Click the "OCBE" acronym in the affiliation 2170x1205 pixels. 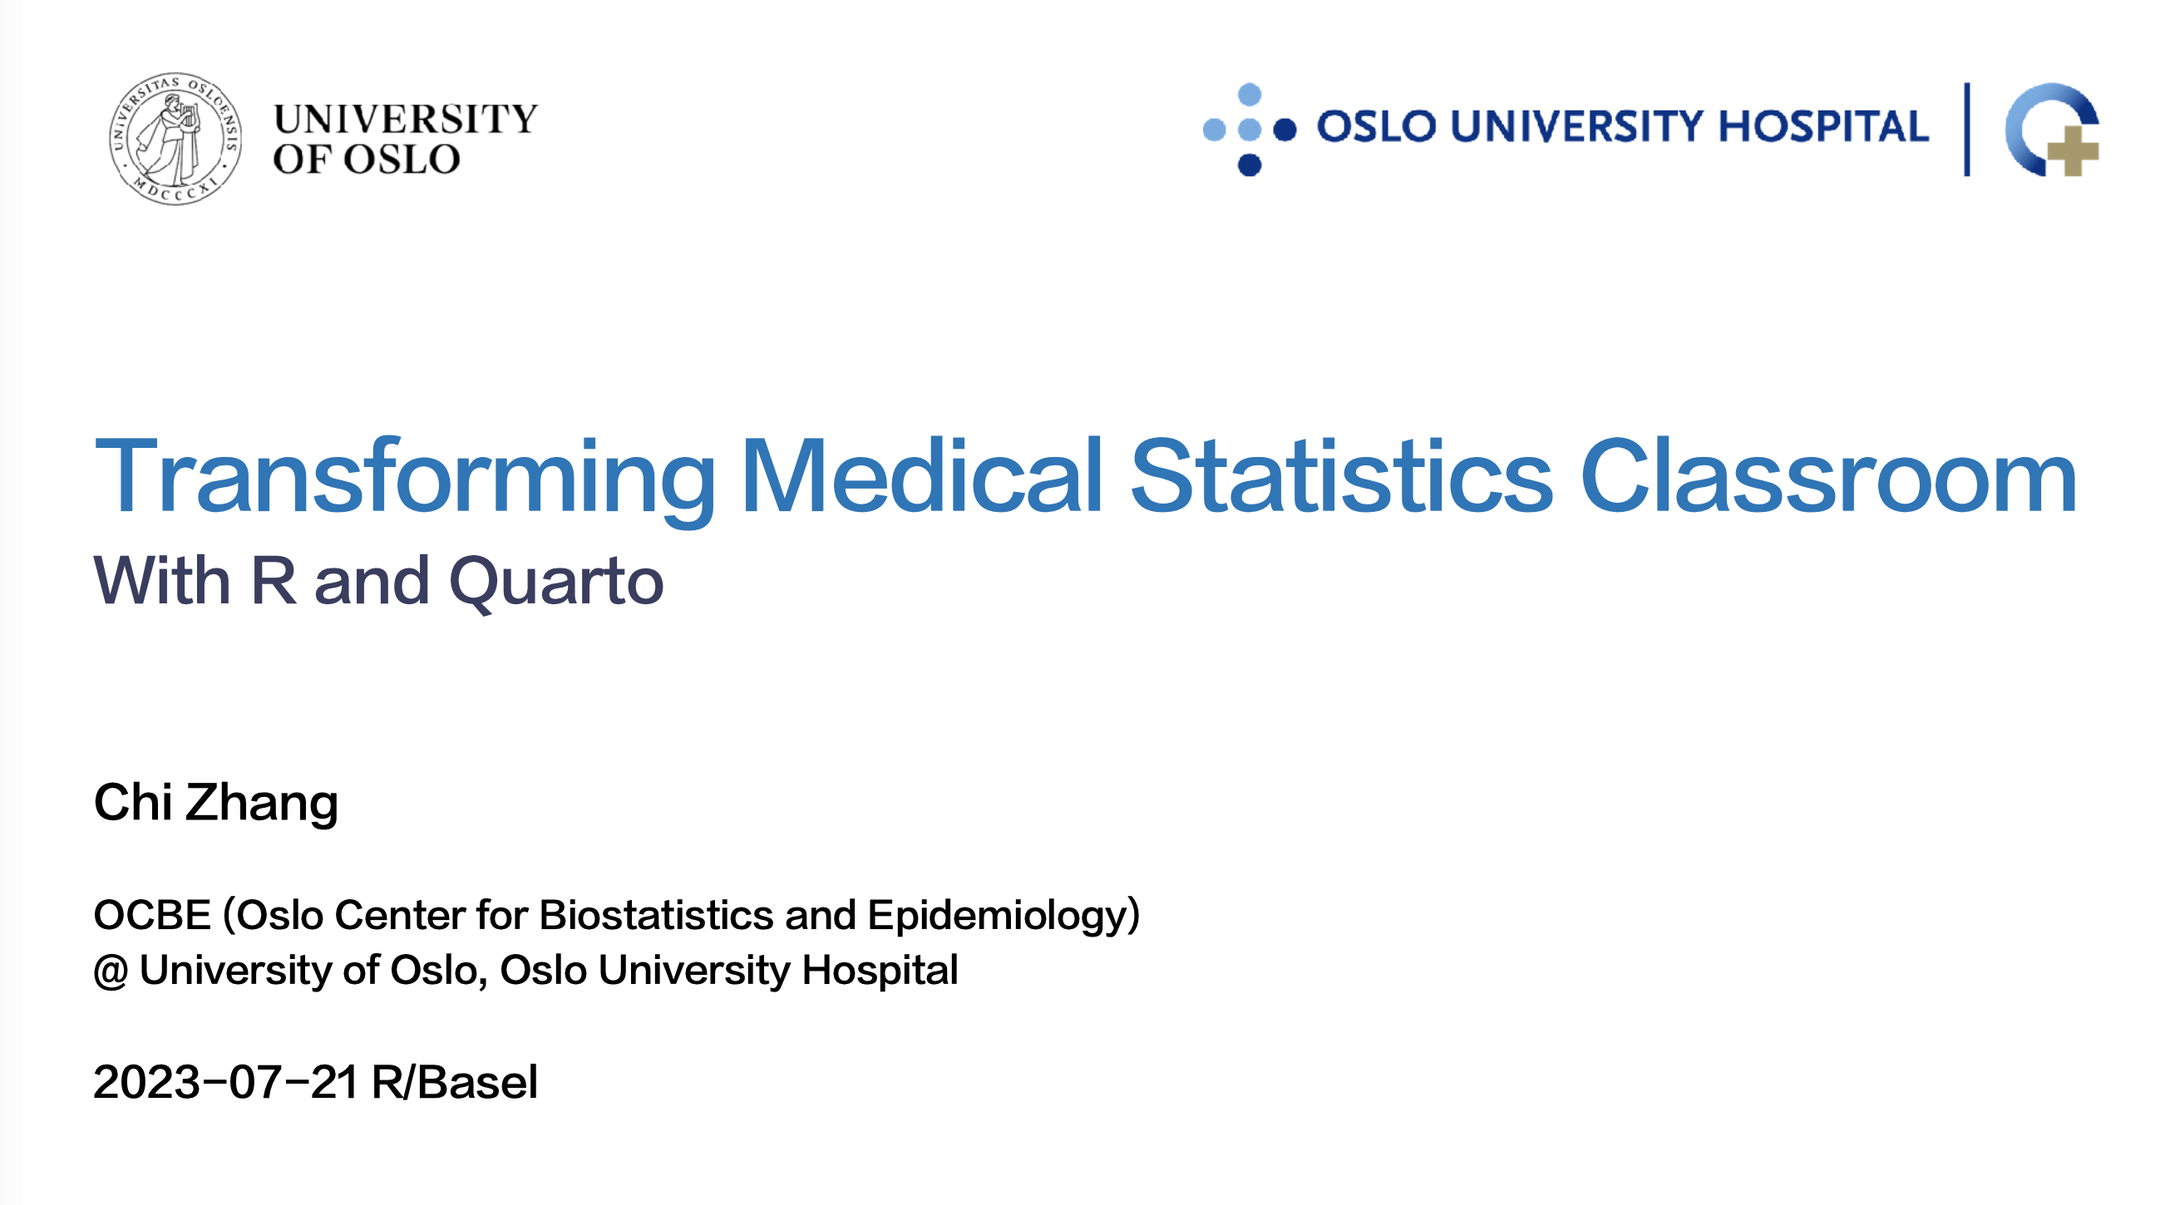[x=152, y=915]
